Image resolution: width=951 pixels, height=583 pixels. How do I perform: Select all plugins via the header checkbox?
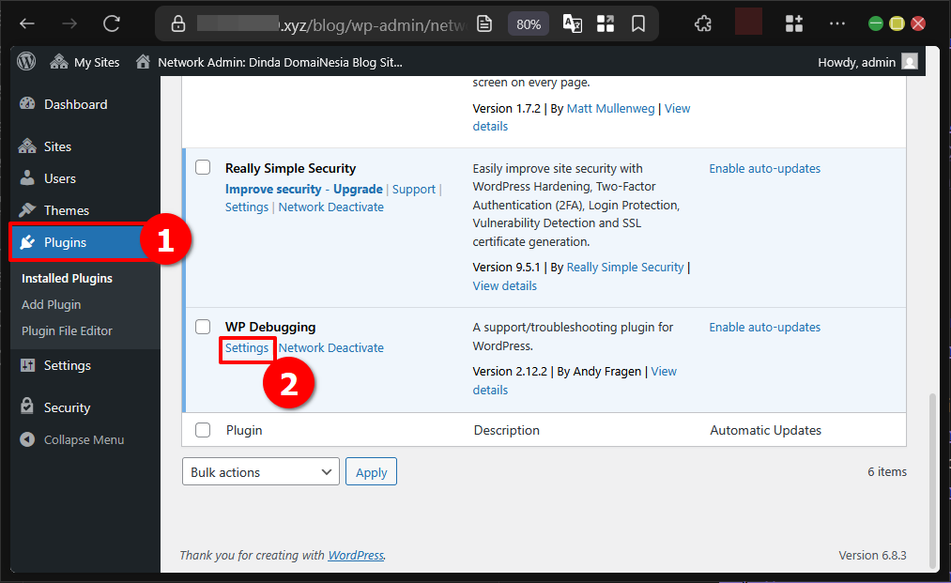coord(203,429)
